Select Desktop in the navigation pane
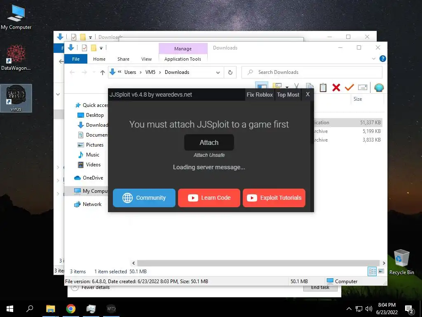Image resolution: width=422 pixels, height=317 pixels. click(x=91, y=115)
